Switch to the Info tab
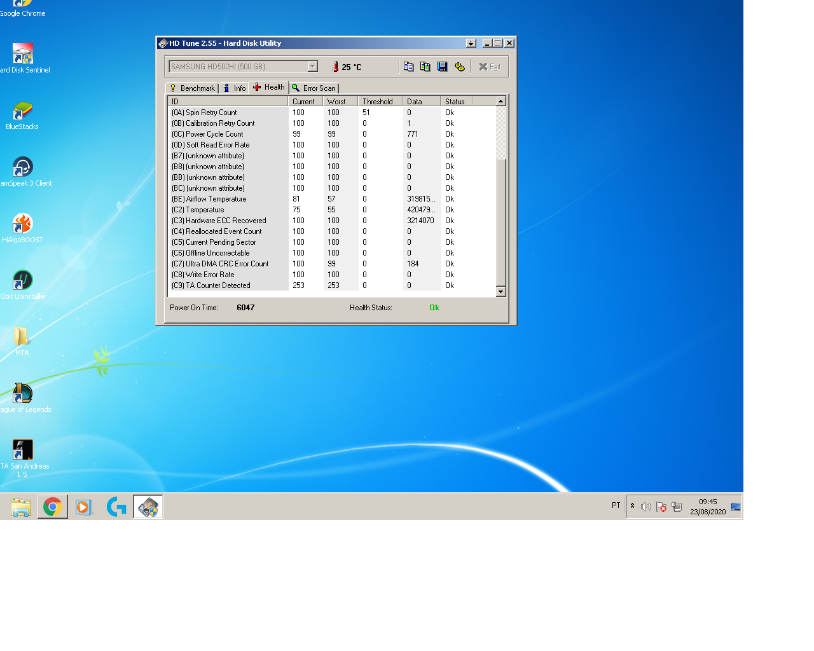814x651 pixels. [234, 88]
